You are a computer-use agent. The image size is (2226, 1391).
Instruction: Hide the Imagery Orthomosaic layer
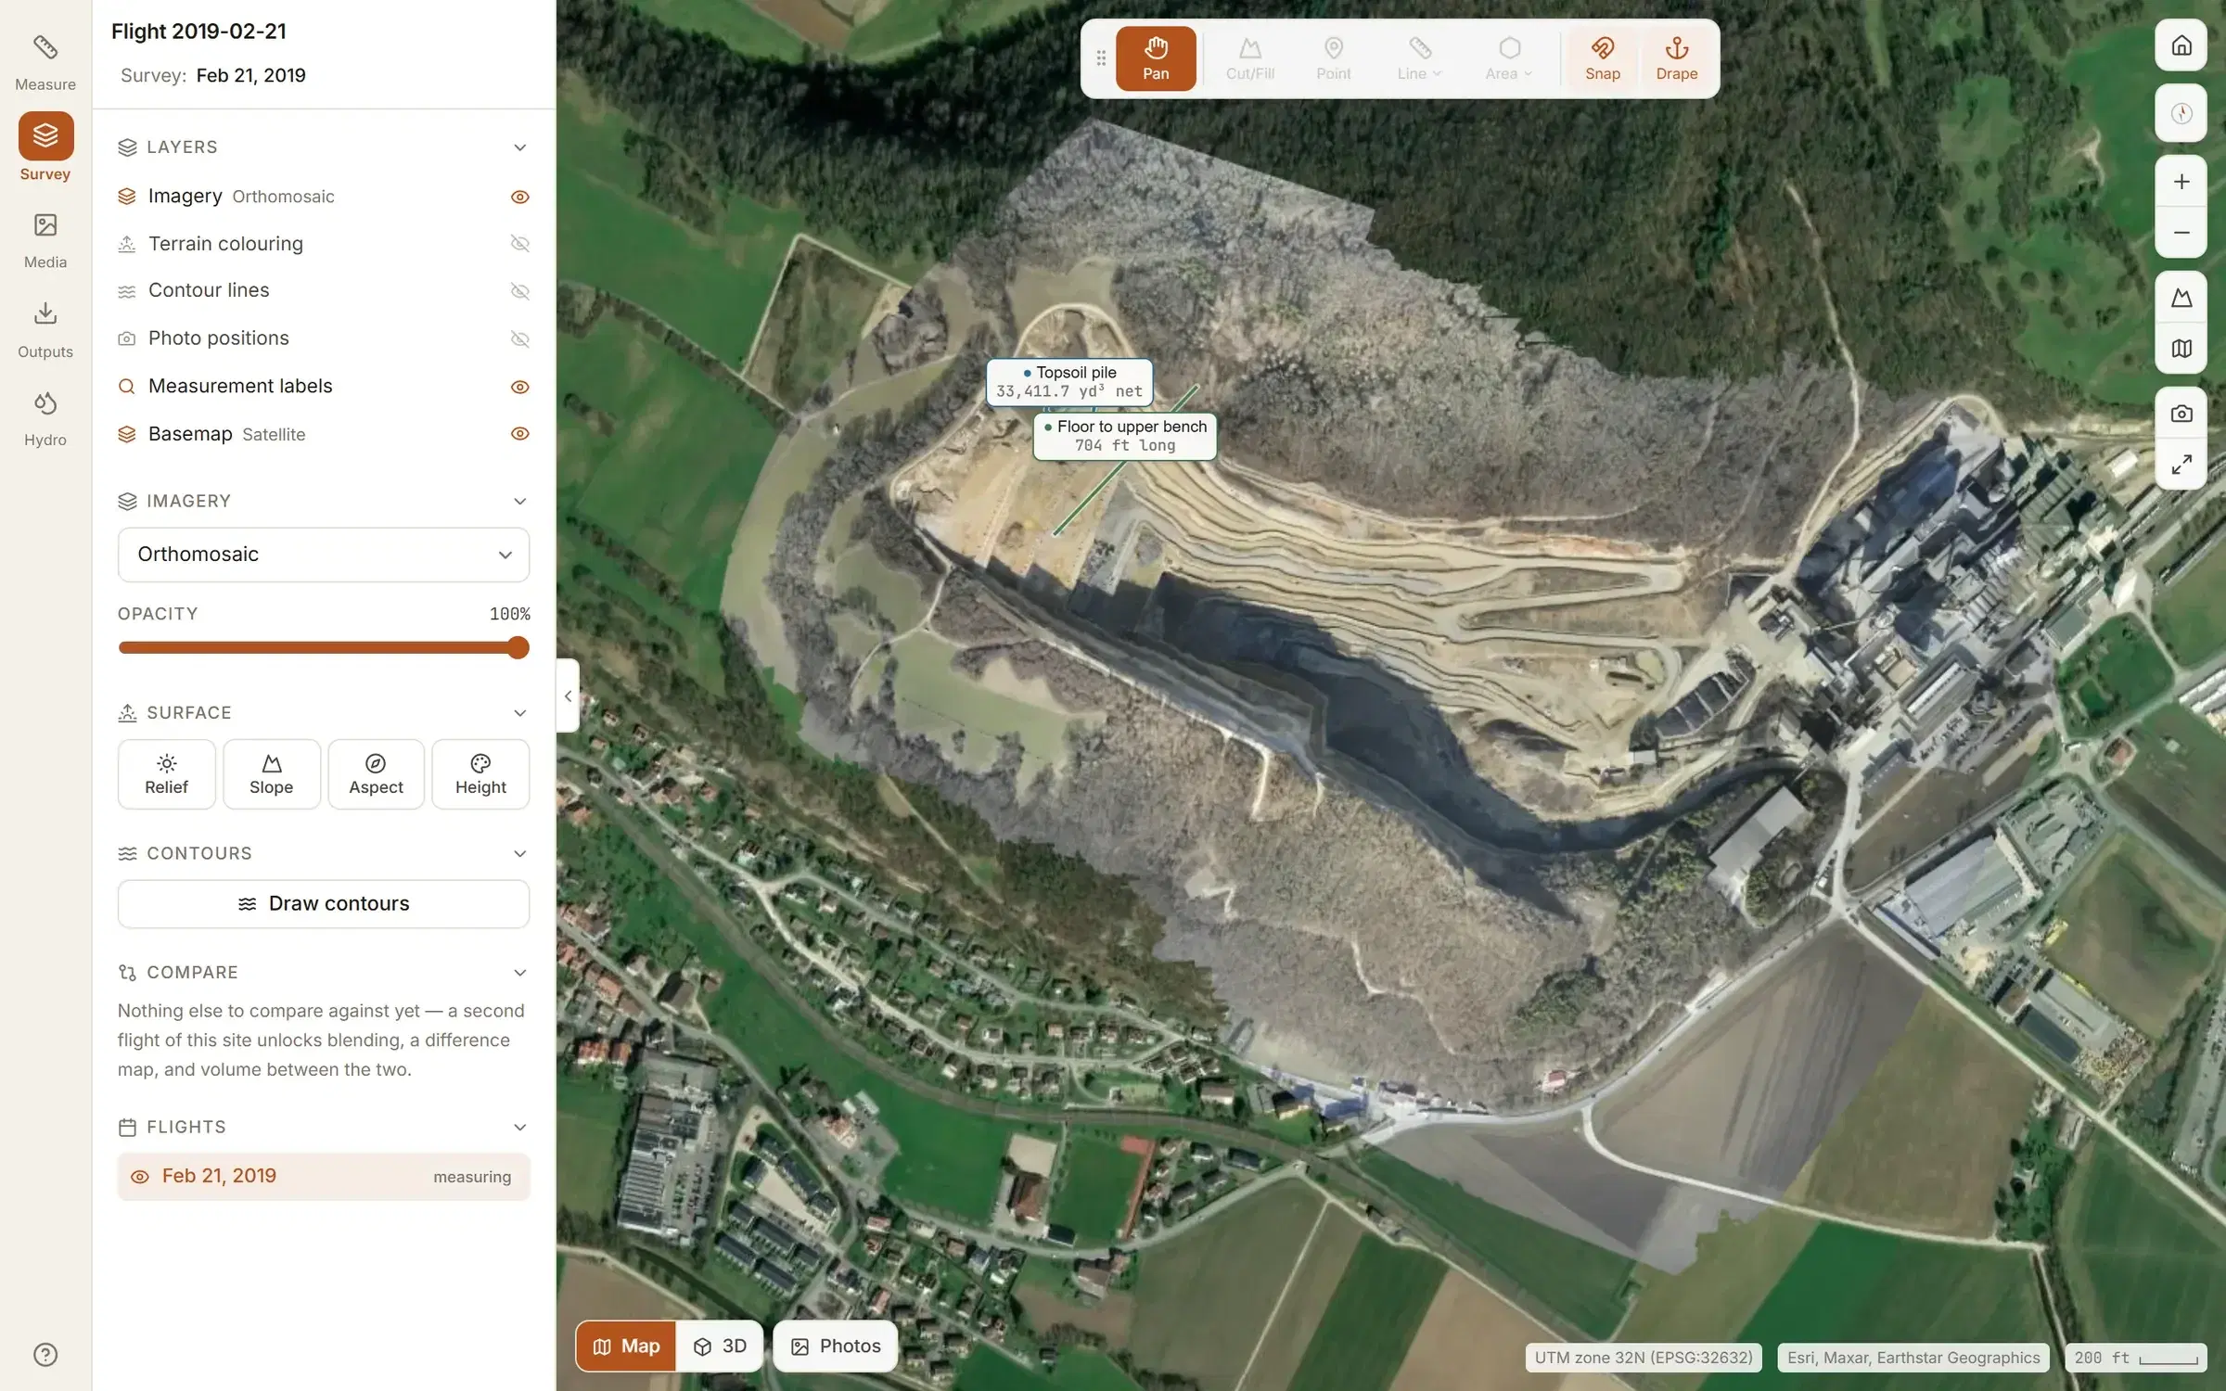click(x=520, y=197)
